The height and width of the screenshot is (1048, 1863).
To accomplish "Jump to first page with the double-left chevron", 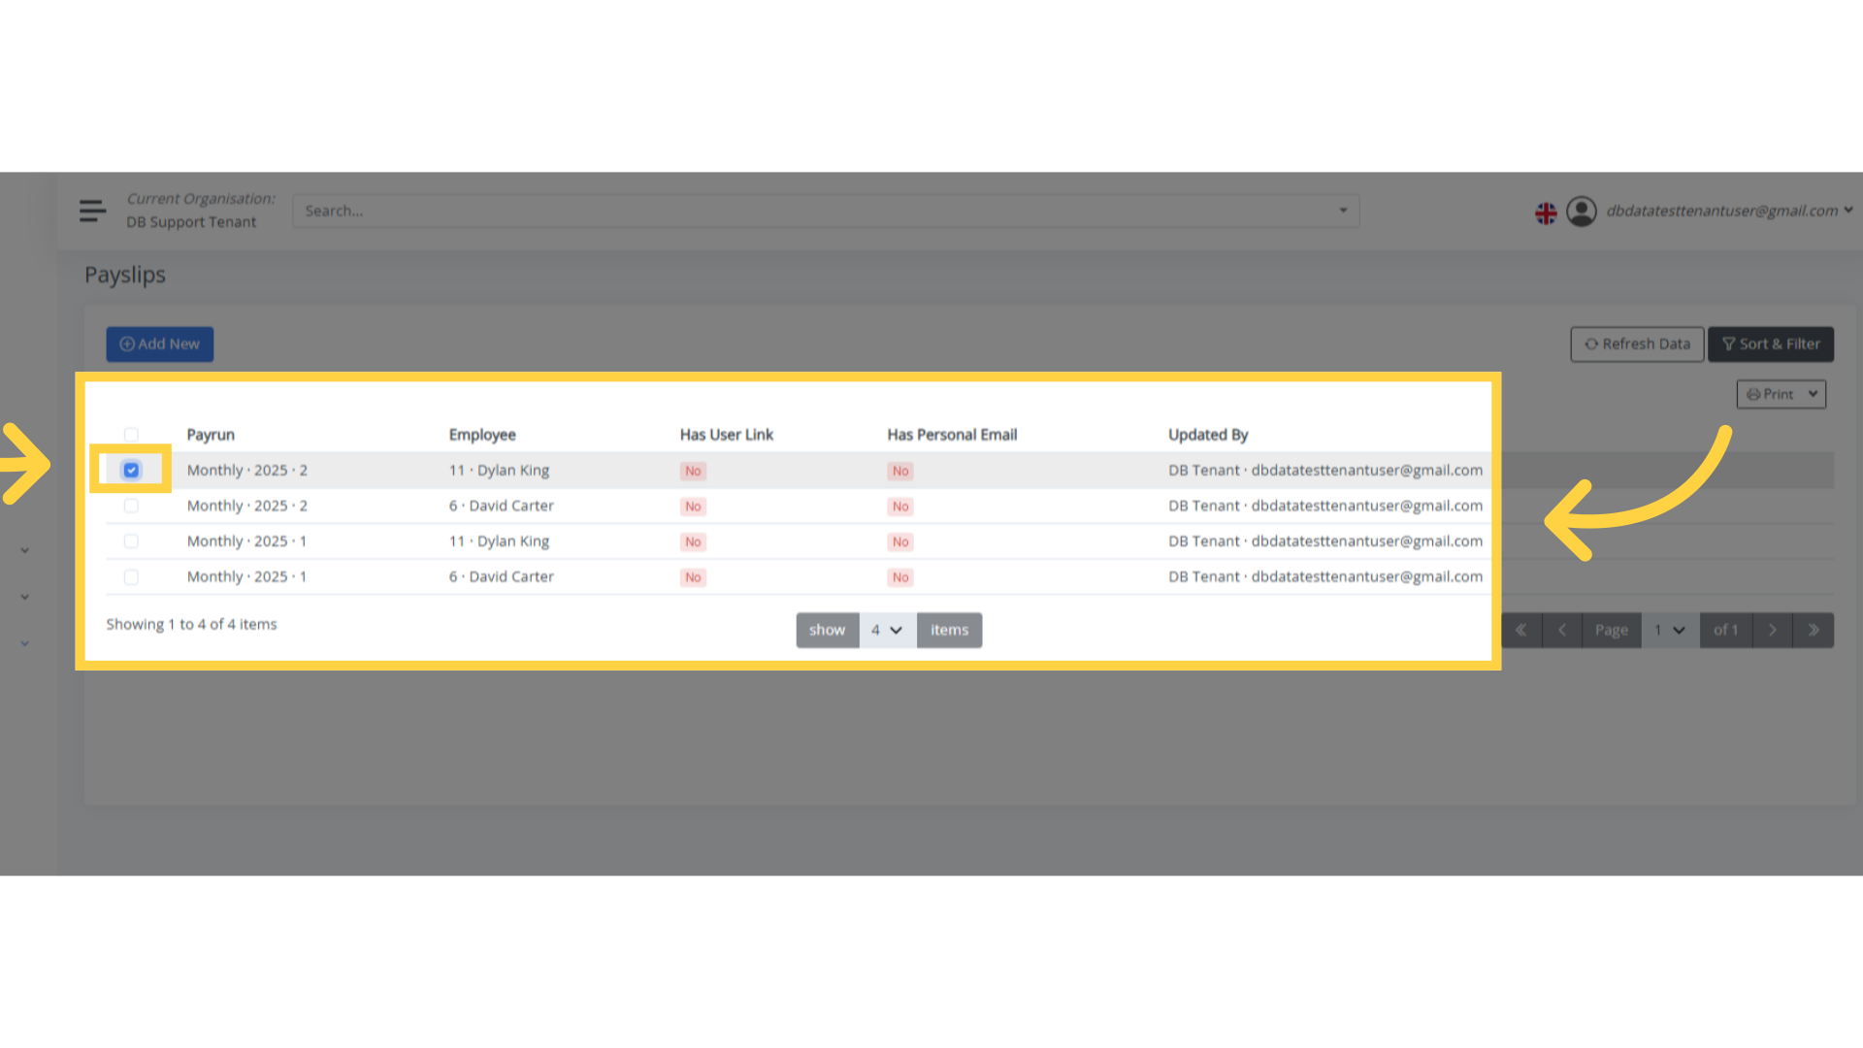I will [1521, 630].
